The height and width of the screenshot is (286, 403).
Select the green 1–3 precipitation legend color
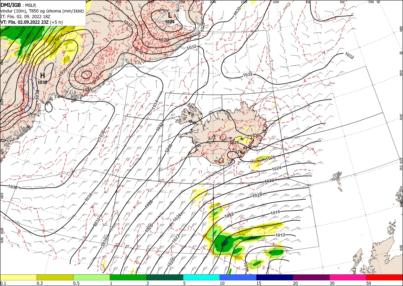(x=128, y=277)
